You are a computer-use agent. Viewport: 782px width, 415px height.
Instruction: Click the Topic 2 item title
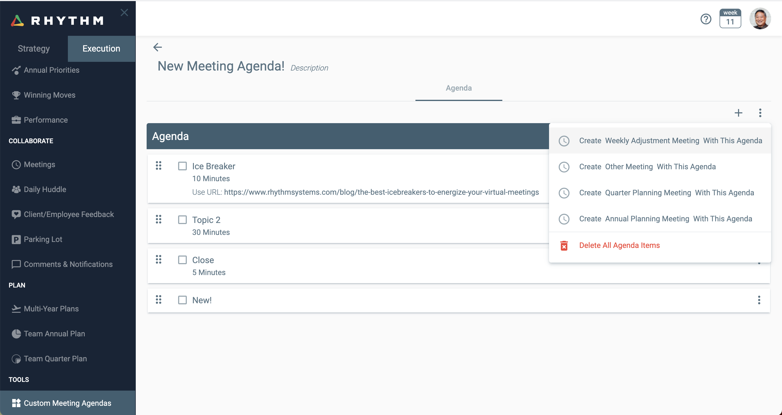(x=206, y=220)
